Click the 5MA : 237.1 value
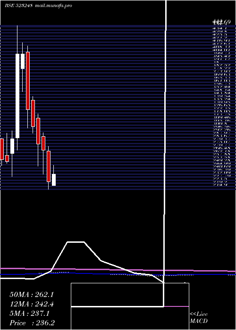This screenshot has height=330, width=236. tap(29, 313)
